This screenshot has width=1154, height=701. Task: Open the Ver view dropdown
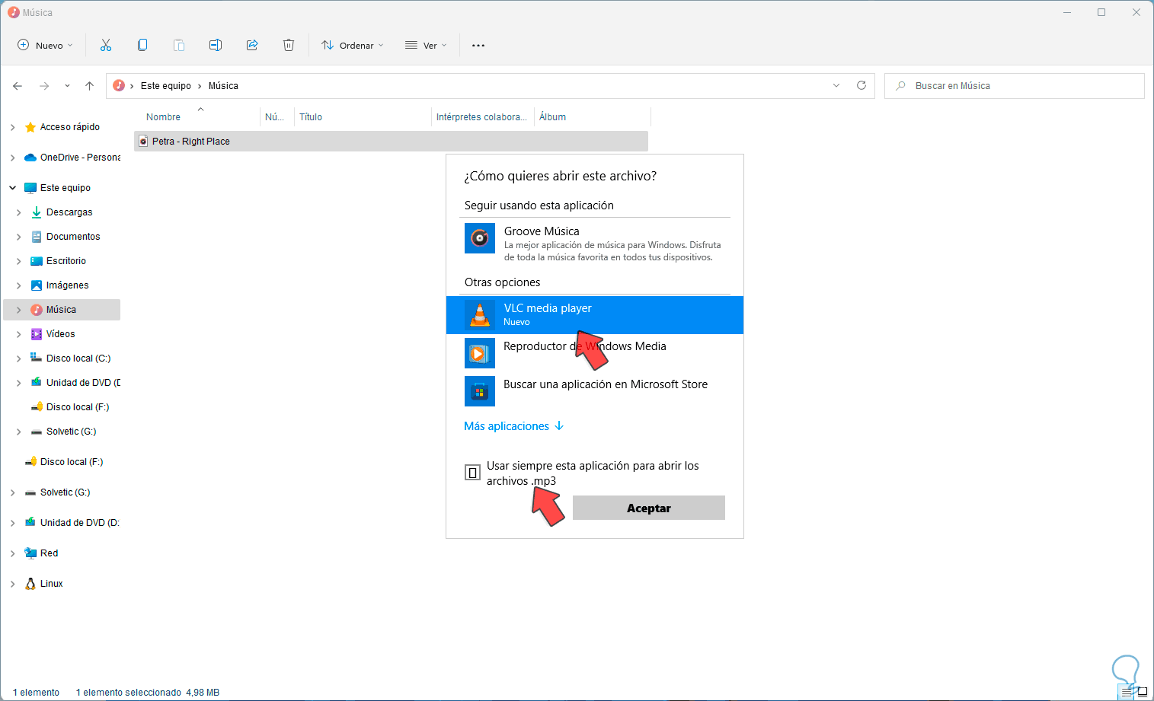click(x=426, y=46)
